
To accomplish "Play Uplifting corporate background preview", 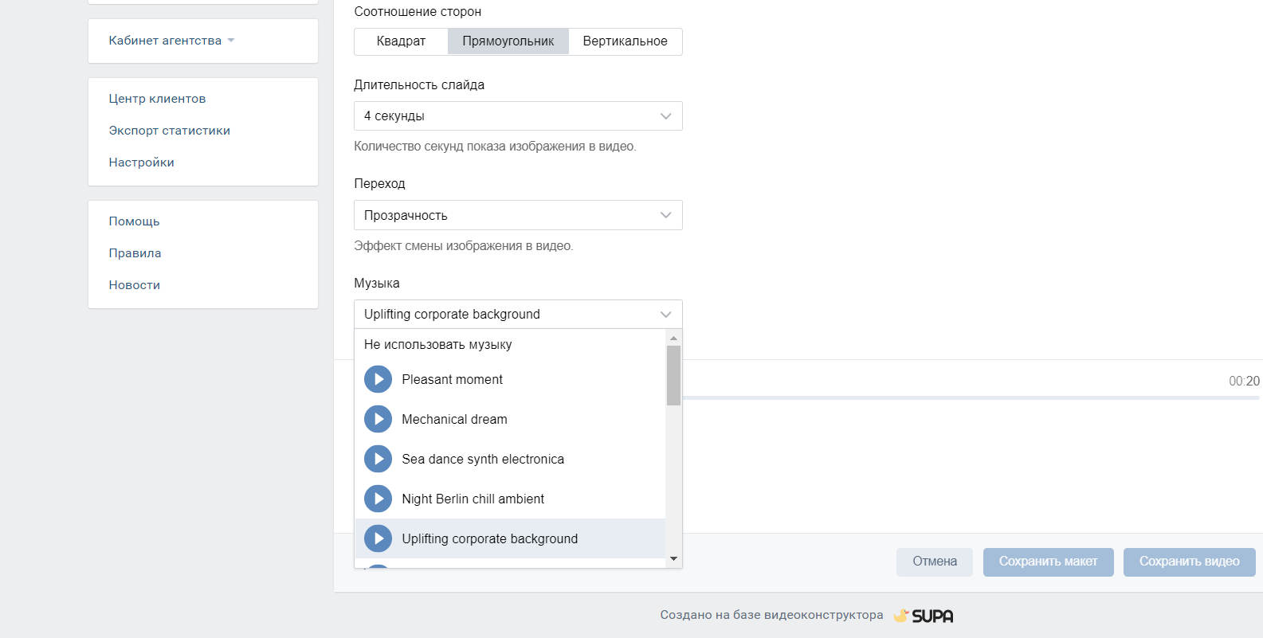I will click(x=378, y=538).
